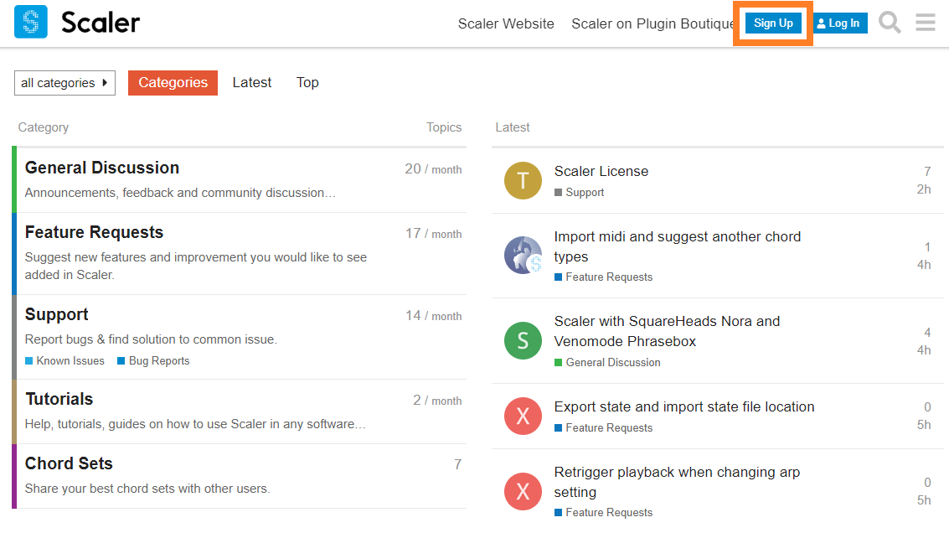Click Support tag under Scaler License
The image size is (949, 533).
click(x=580, y=193)
